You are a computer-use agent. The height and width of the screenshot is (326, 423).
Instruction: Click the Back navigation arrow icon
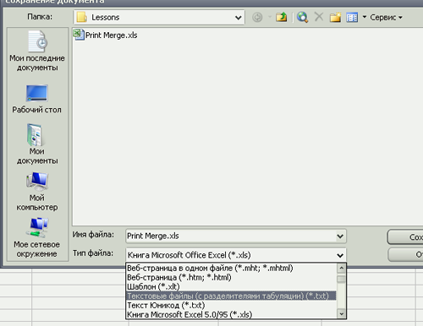(257, 18)
